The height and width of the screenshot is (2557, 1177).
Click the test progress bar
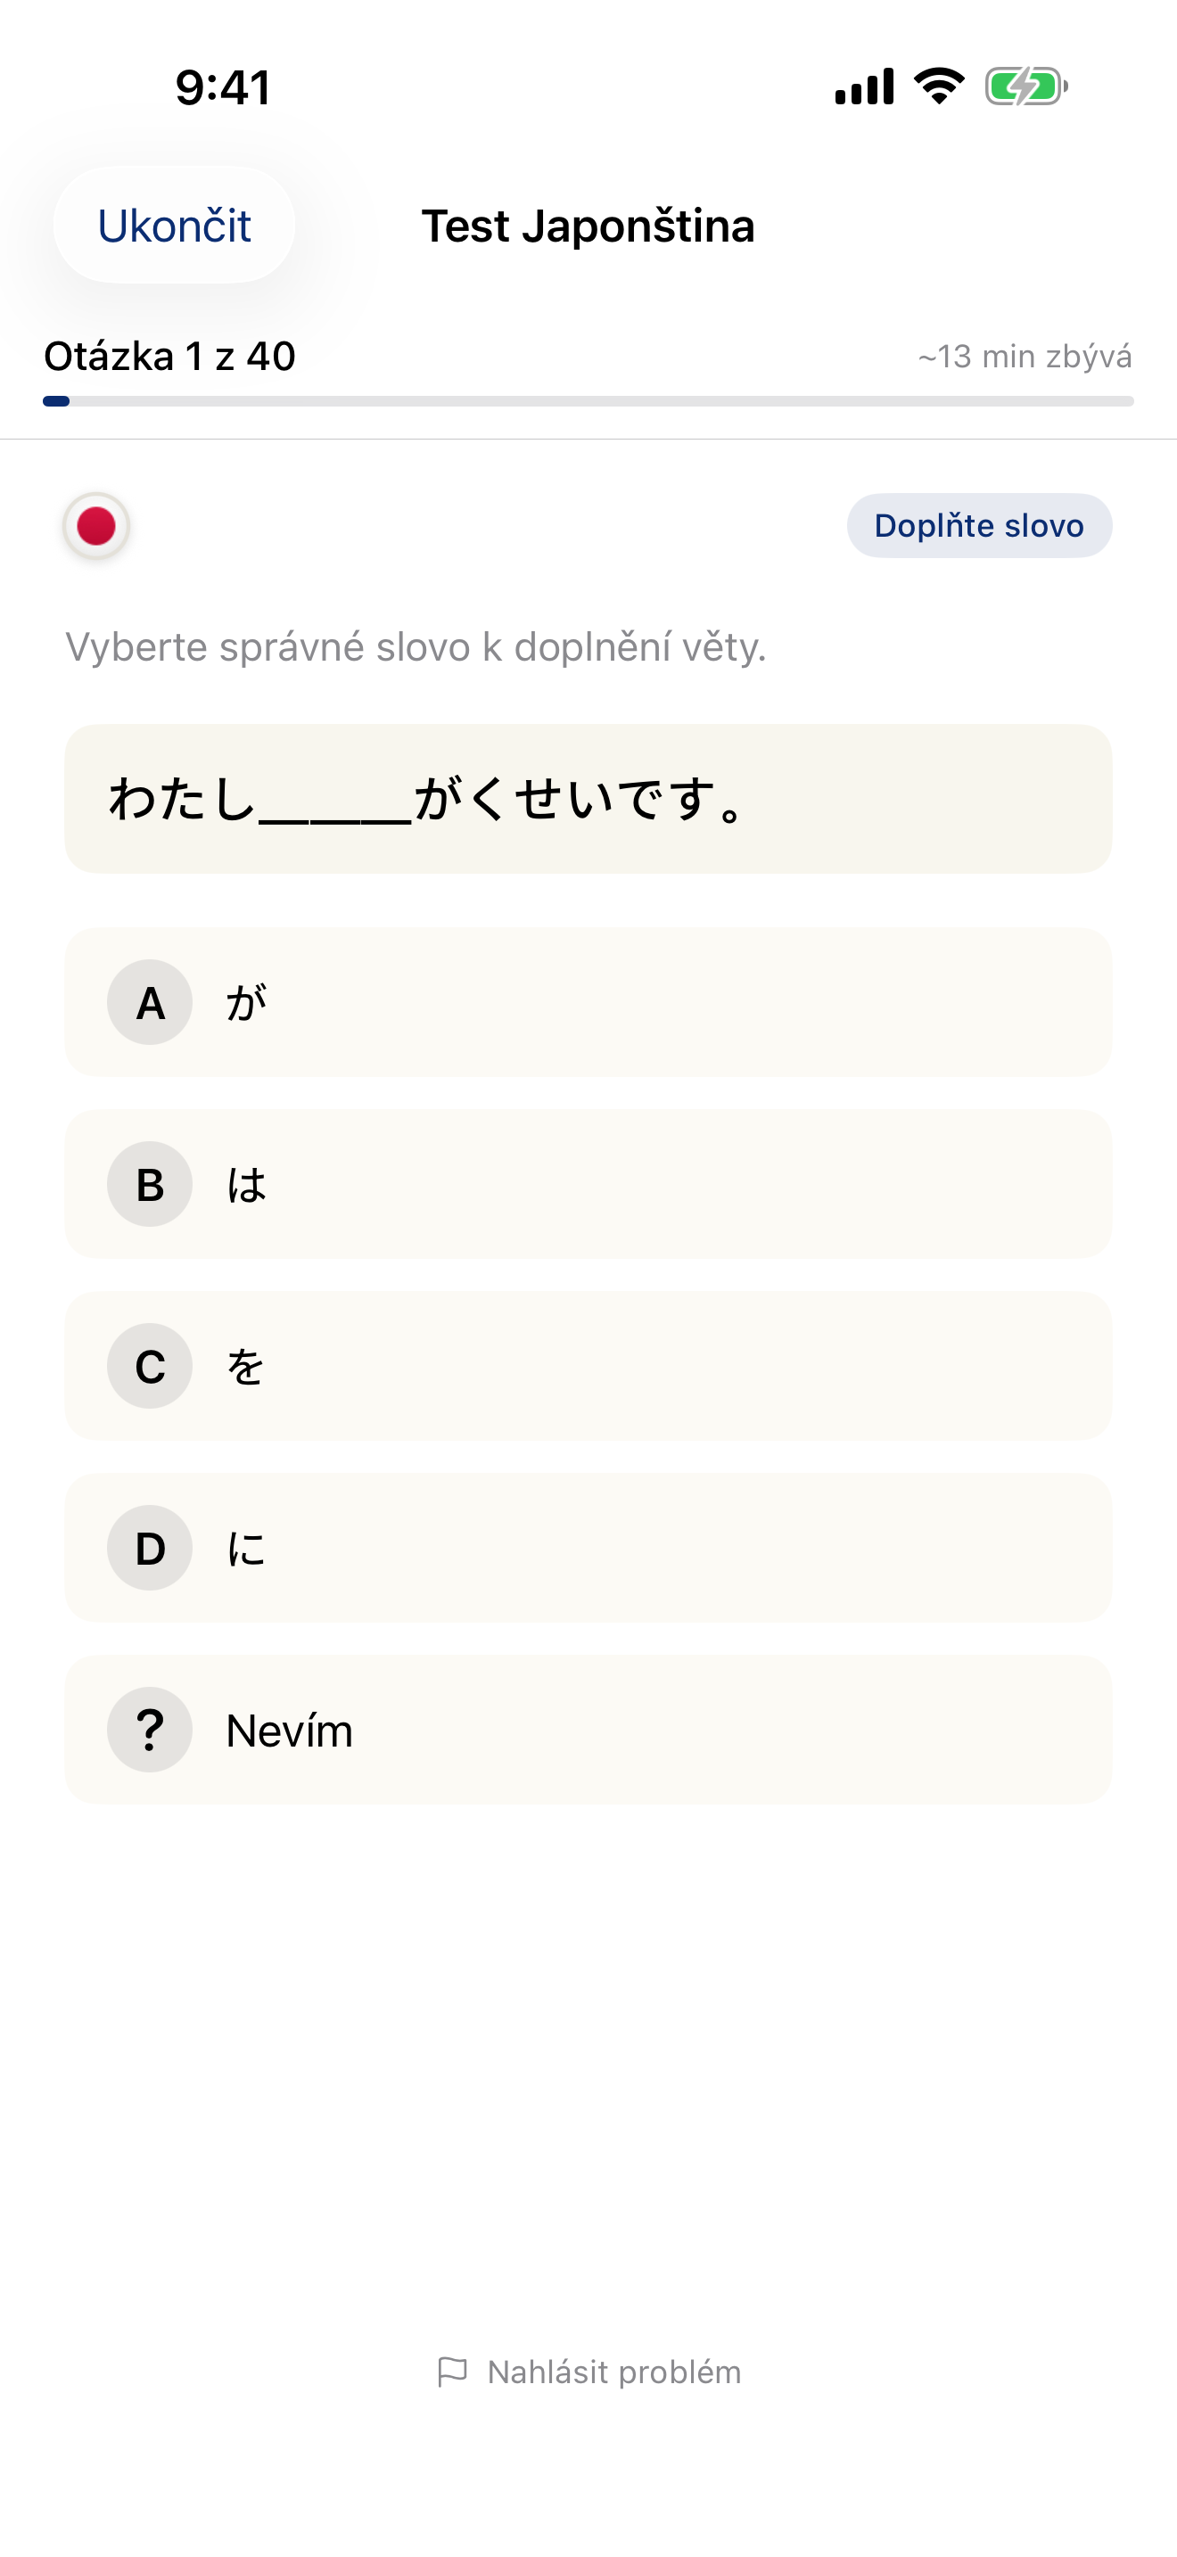(588, 401)
